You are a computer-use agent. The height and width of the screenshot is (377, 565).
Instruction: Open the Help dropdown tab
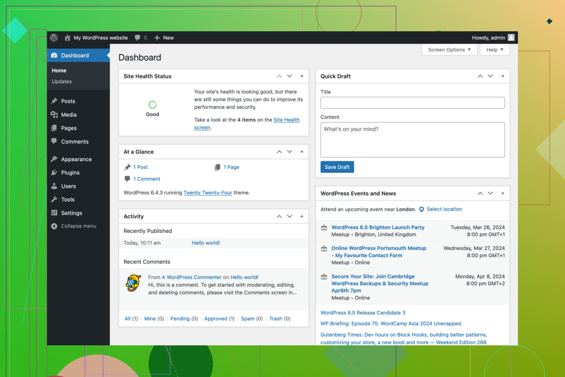(x=495, y=50)
